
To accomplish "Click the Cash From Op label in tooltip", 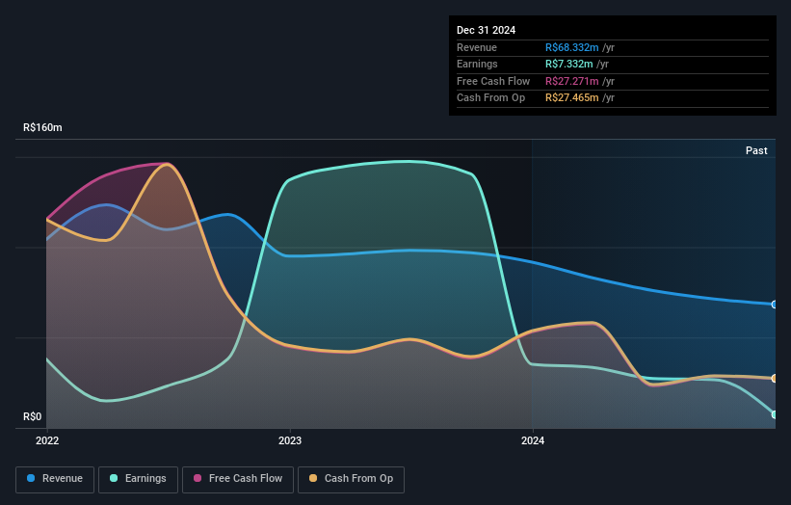I will [x=490, y=98].
